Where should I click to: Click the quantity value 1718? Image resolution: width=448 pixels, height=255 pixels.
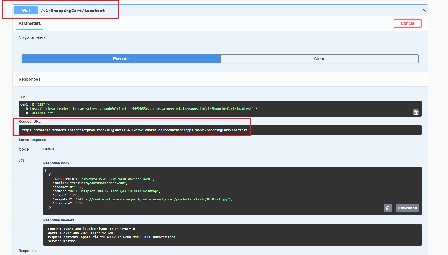80,203
